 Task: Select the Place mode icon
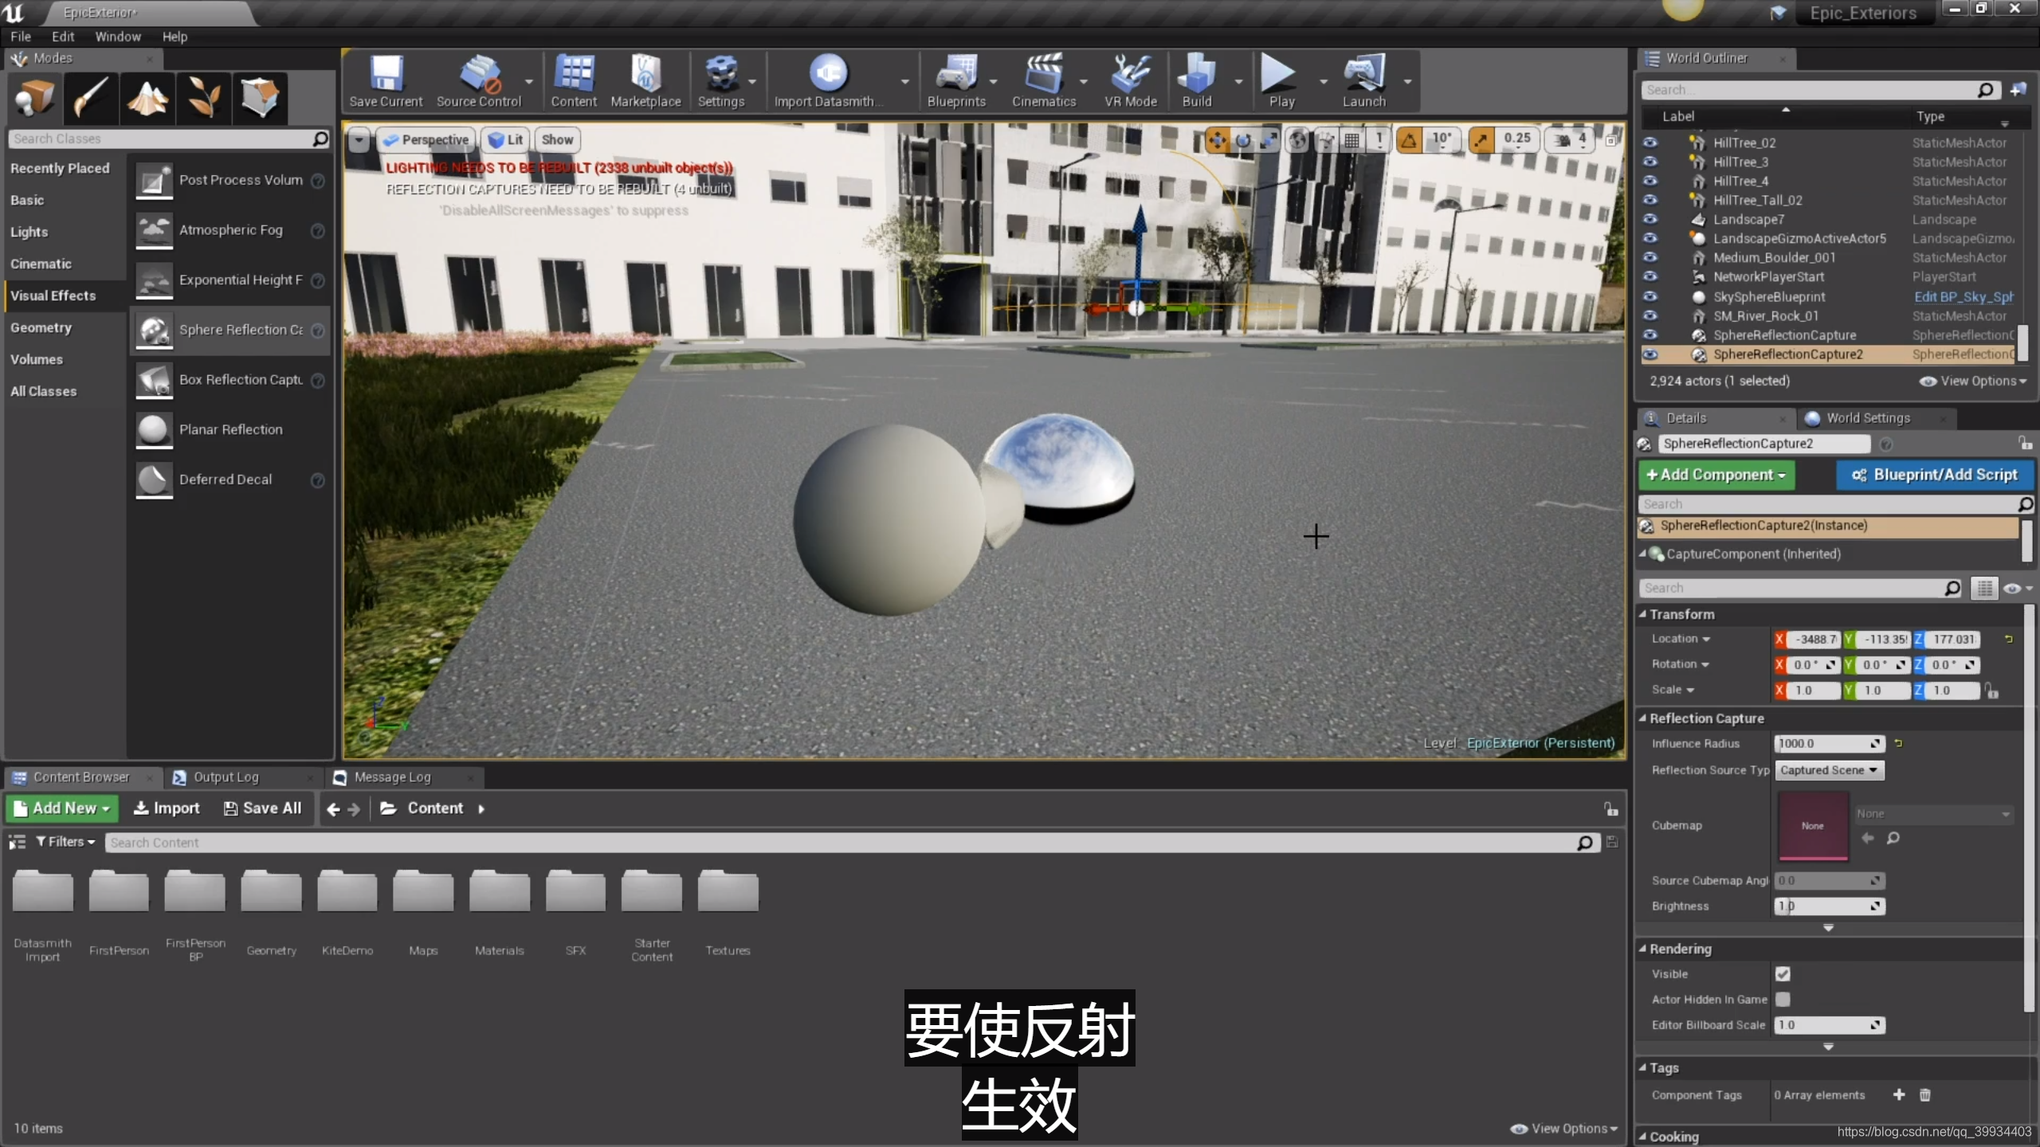coord(35,99)
